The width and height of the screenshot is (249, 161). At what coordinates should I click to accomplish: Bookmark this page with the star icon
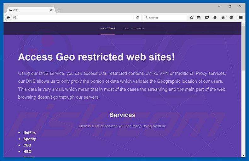click(191, 18)
